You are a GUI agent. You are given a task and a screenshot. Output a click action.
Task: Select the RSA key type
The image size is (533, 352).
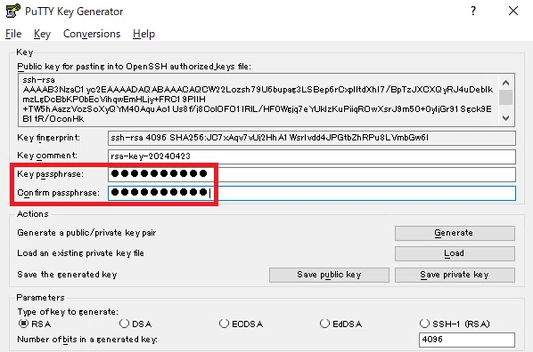pyautogui.click(x=23, y=324)
